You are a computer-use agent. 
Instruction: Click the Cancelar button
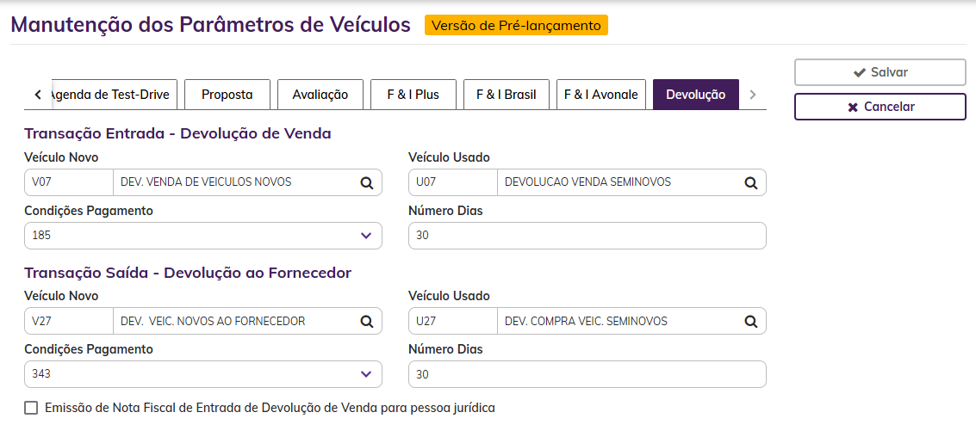pyautogui.click(x=880, y=107)
